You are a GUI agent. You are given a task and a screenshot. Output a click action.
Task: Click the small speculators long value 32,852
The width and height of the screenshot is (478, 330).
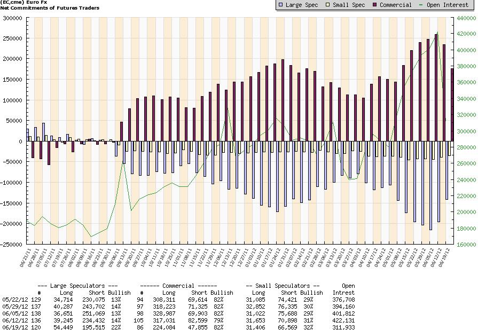255,307
